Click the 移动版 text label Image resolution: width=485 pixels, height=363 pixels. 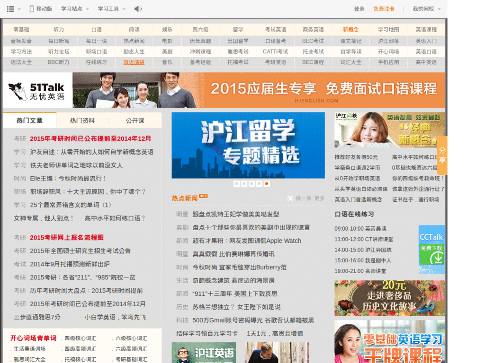[x=44, y=9]
